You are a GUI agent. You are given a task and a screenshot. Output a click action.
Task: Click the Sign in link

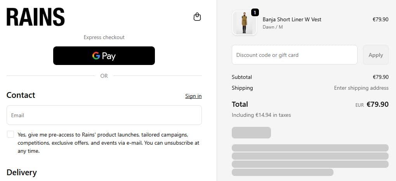click(193, 96)
